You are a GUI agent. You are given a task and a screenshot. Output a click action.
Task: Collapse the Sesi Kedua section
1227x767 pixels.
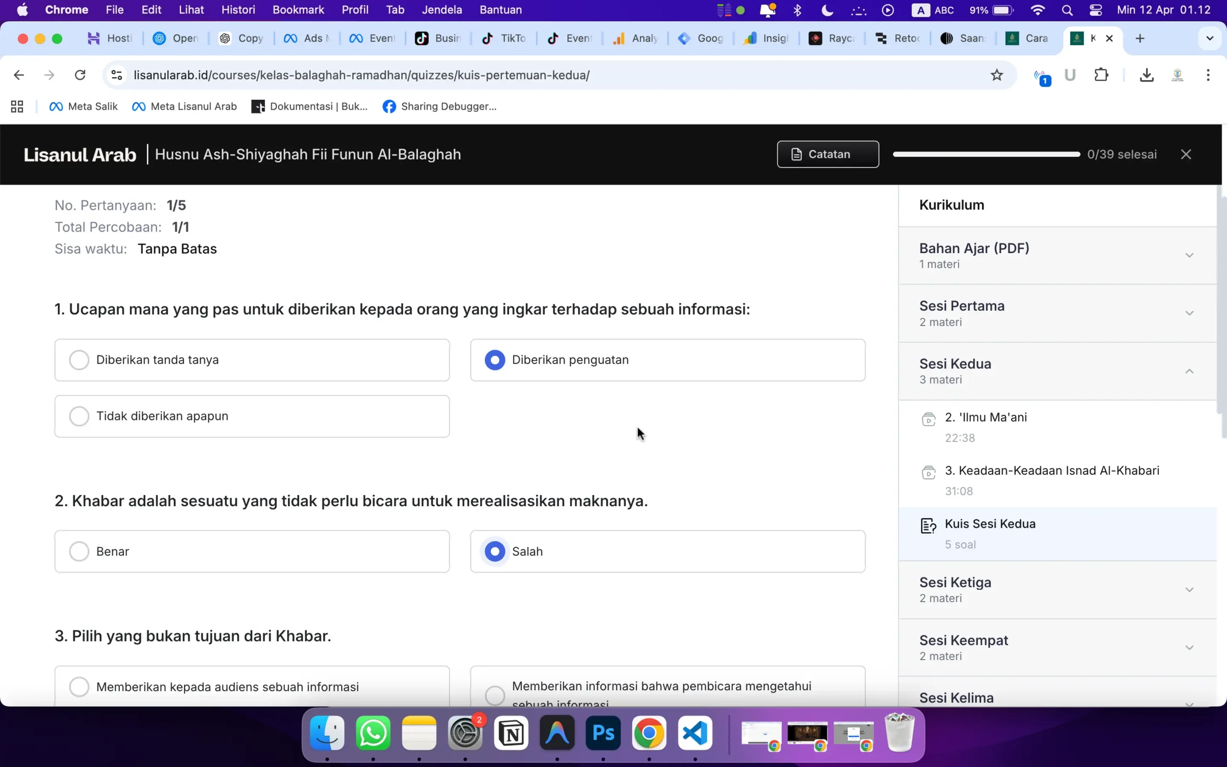click(1189, 372)
